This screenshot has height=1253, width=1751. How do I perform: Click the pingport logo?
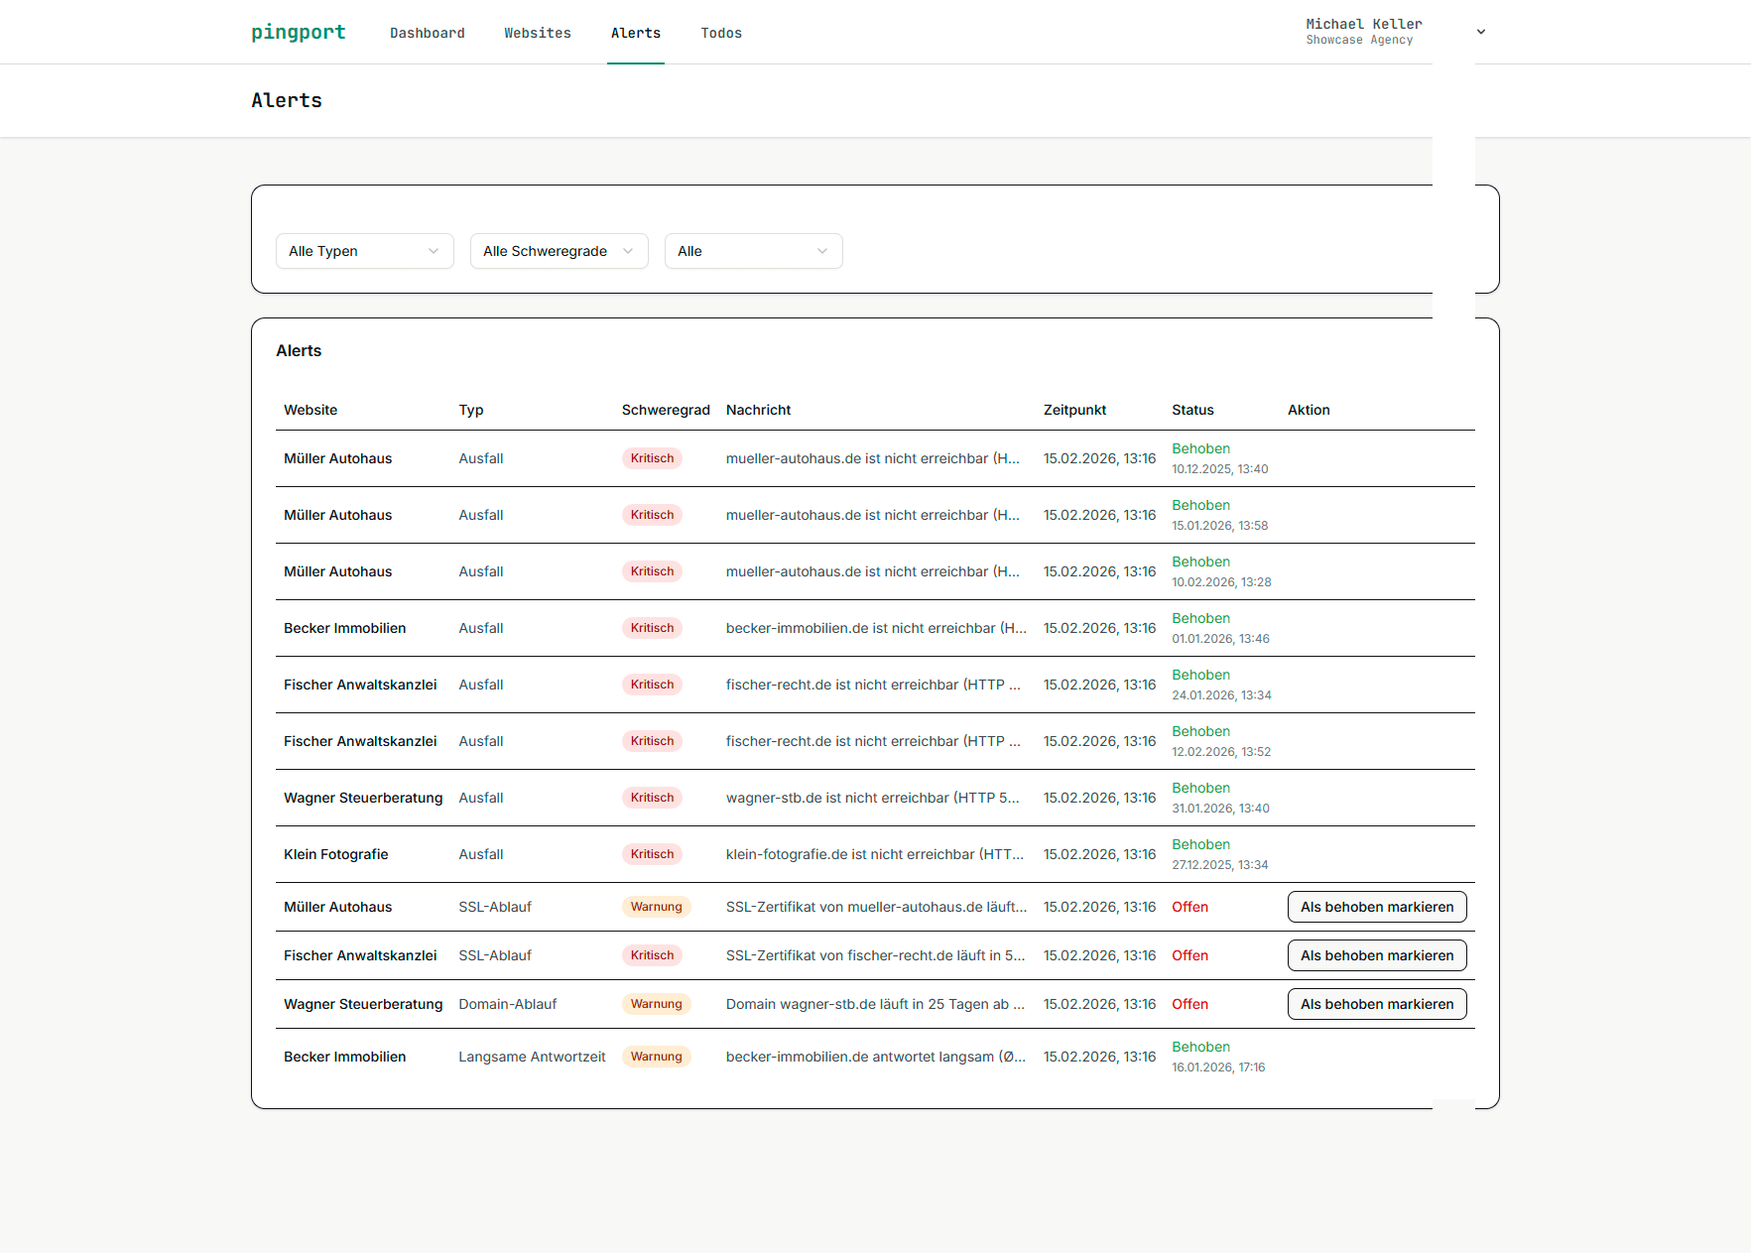tap(298, 32)
